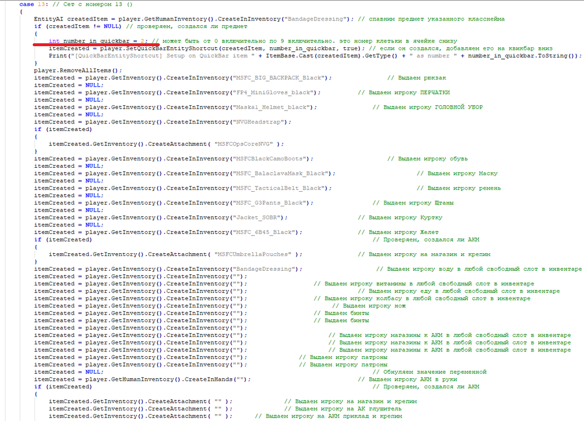Click the "if (createdItem != NULL)" condition
Image resolution: width=584 pixels, height=421 pixels.
pos(77,26)
